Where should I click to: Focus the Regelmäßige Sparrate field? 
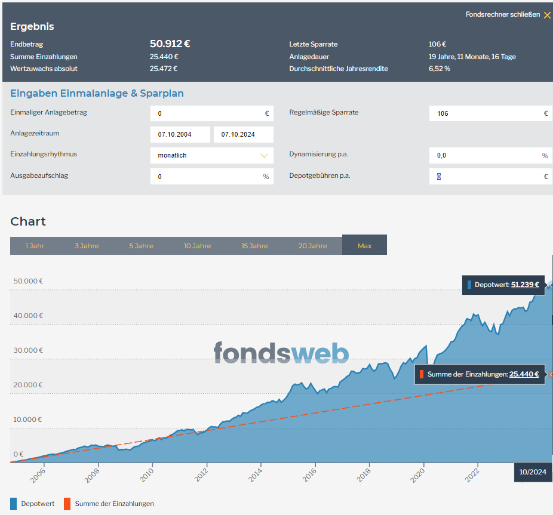click(x=485, y=113)
